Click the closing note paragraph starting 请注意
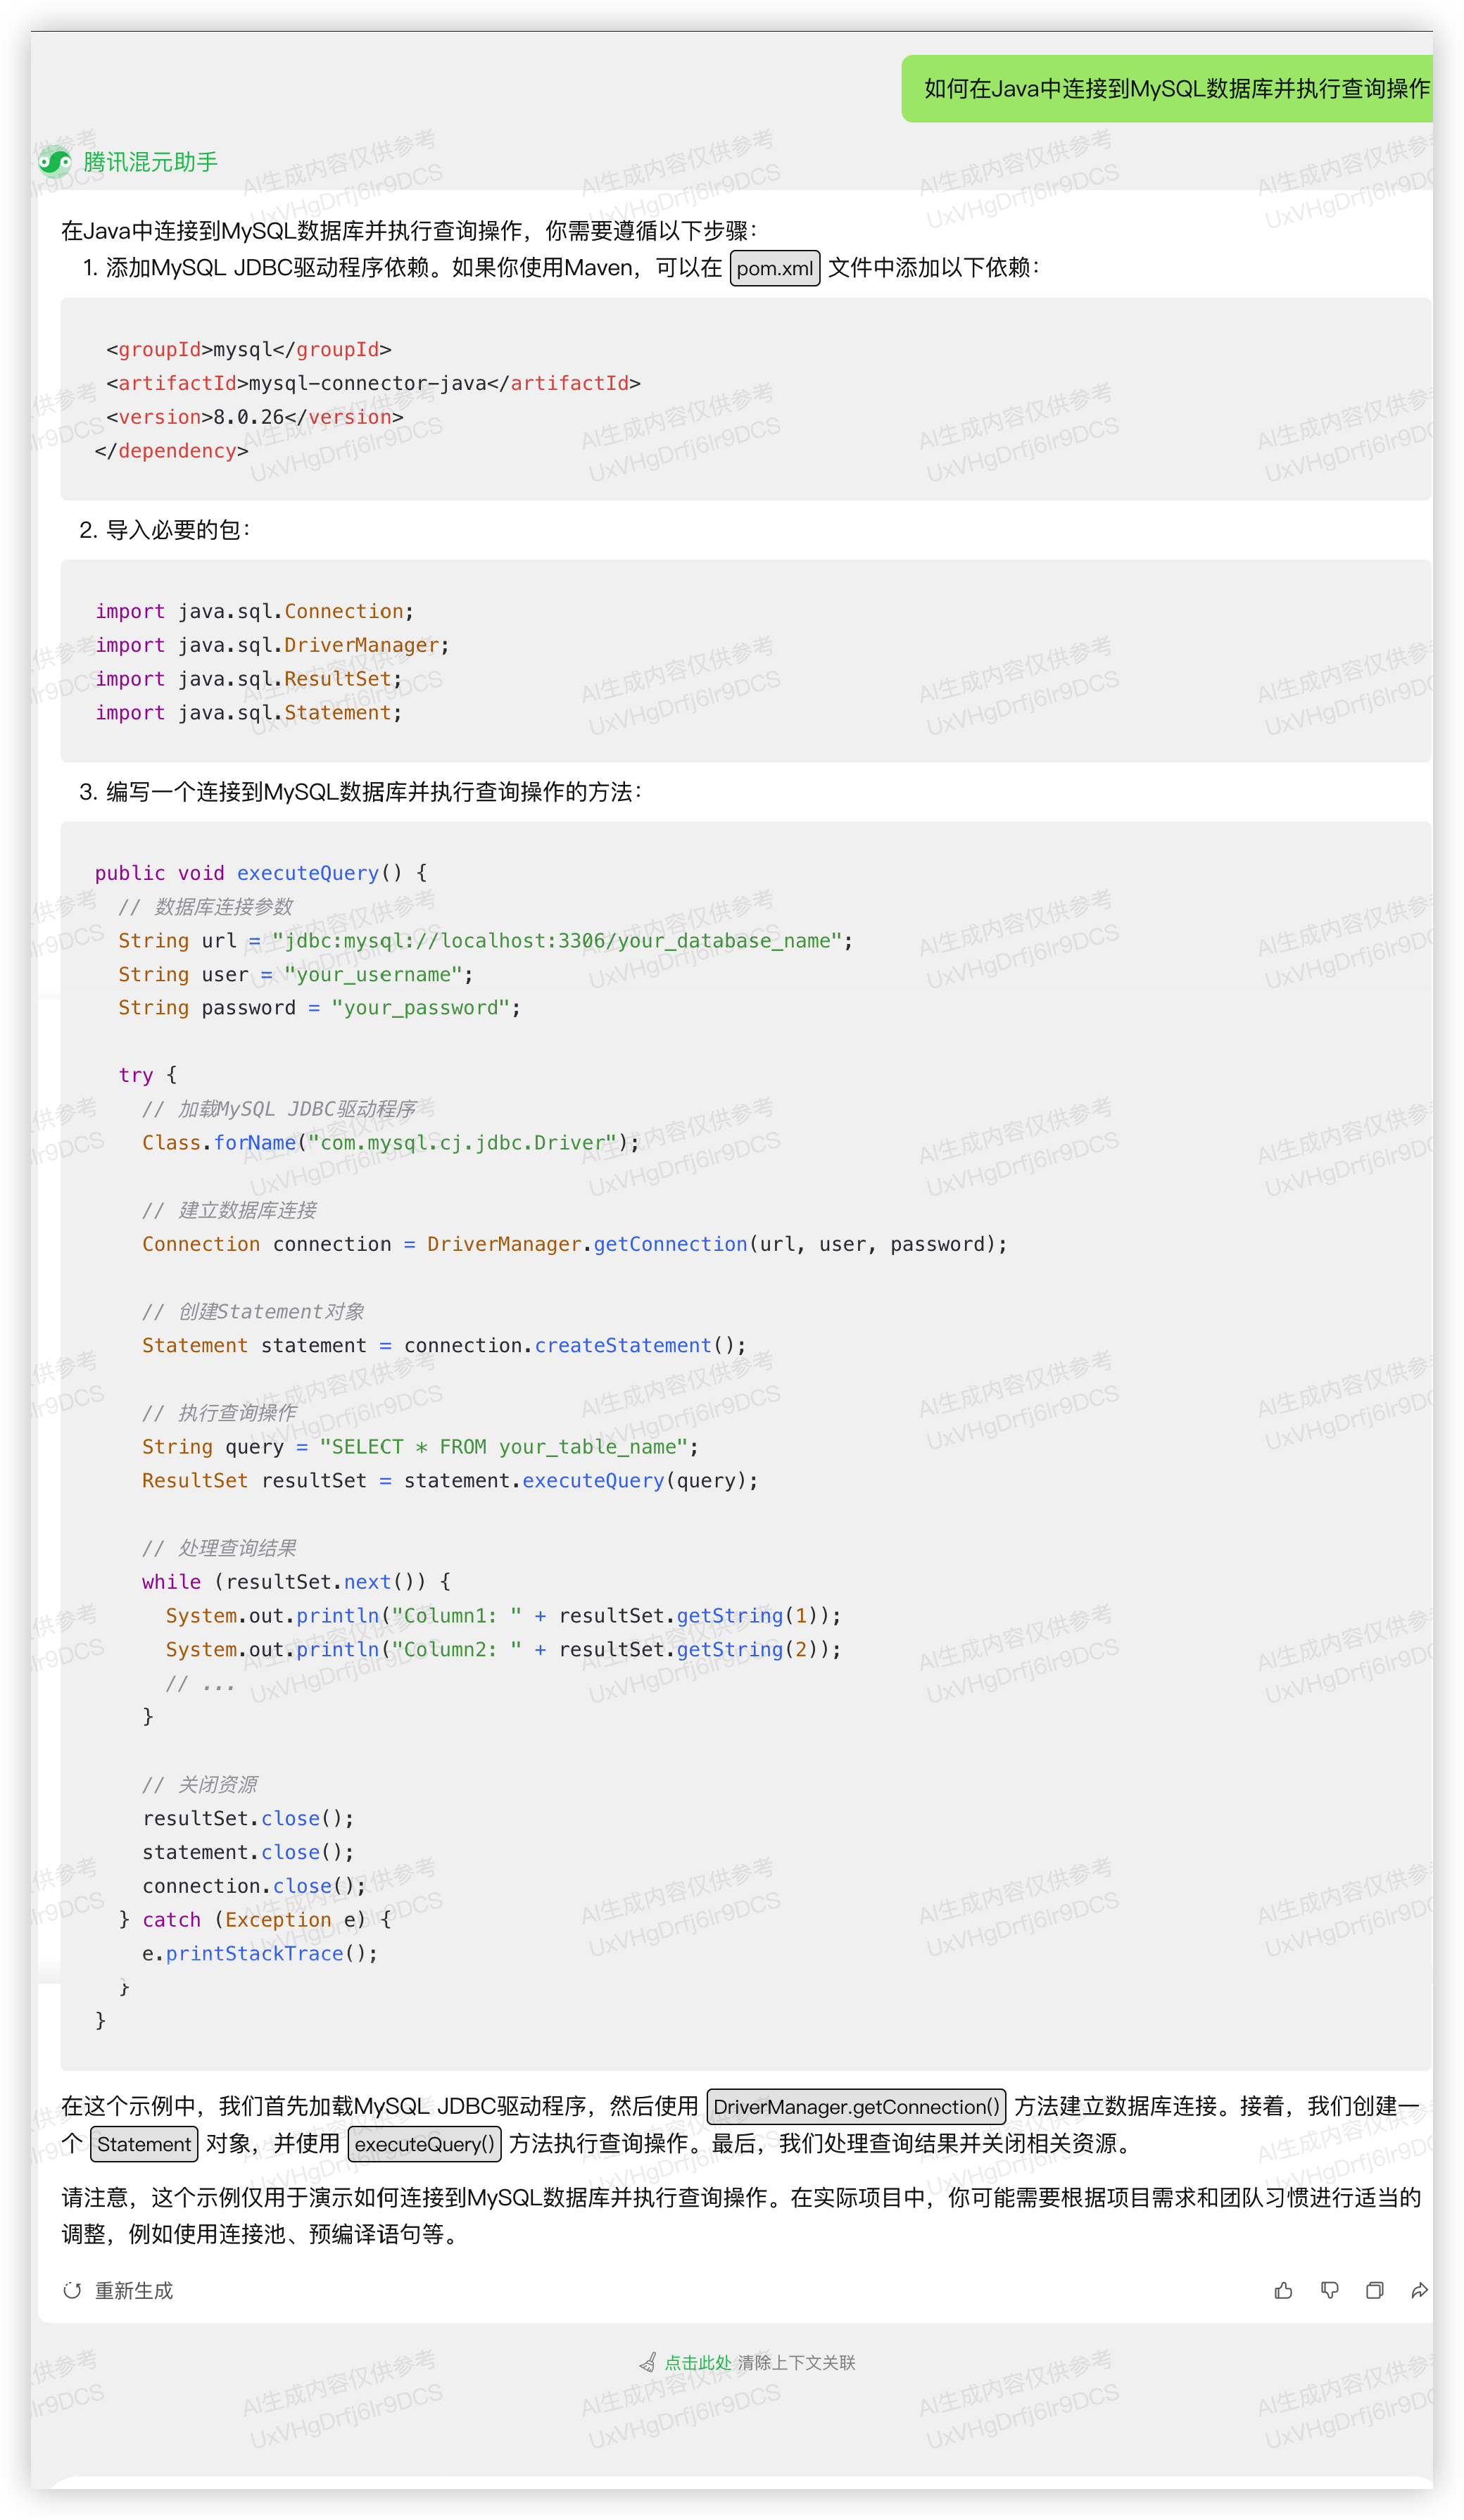This screenshot has height=2520, width=1464. pyautogui.click(x=741, y=2215)
